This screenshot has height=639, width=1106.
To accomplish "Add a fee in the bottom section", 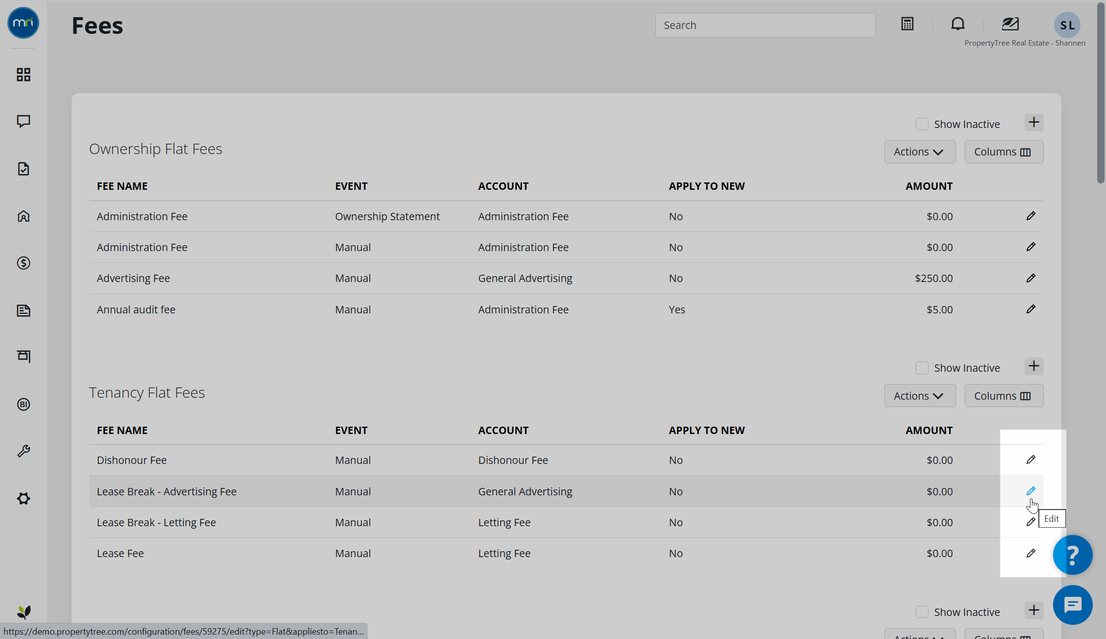I will click(x=1034, y=611).
